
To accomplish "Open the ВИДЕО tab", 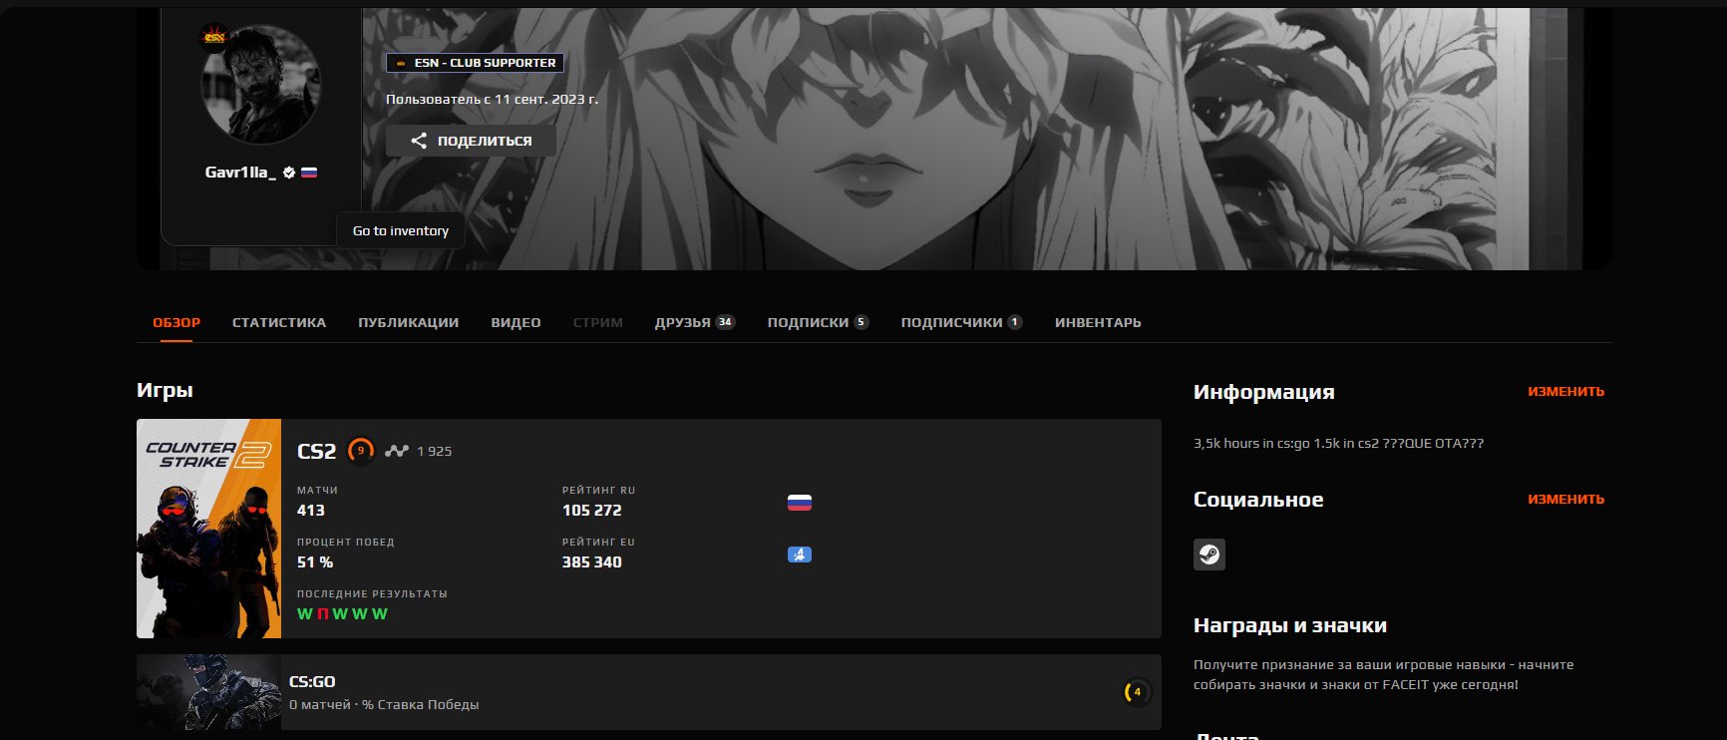I will (516, 322).
